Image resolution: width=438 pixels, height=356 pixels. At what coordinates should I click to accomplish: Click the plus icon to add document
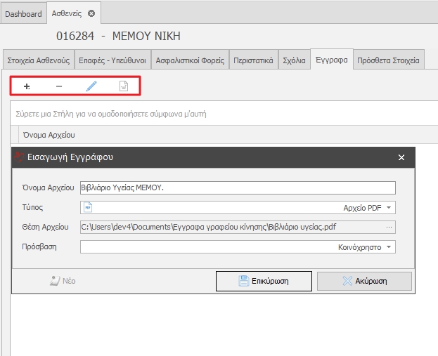tap(27, 86)
